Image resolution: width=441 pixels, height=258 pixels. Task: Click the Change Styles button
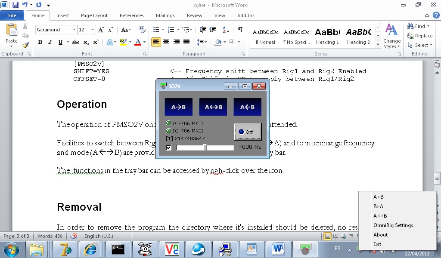tap(392, 36)
